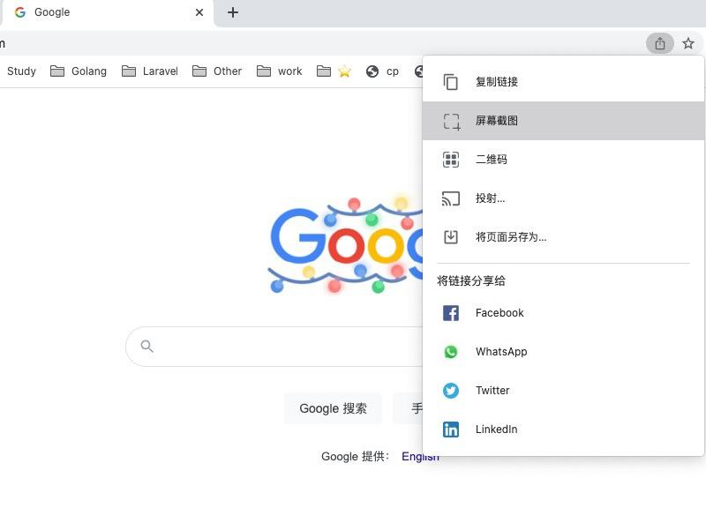Open the Study bookmarks folder
Viewport: 706px width, 523px height.
pyautogui.click(x=21, y=71)
